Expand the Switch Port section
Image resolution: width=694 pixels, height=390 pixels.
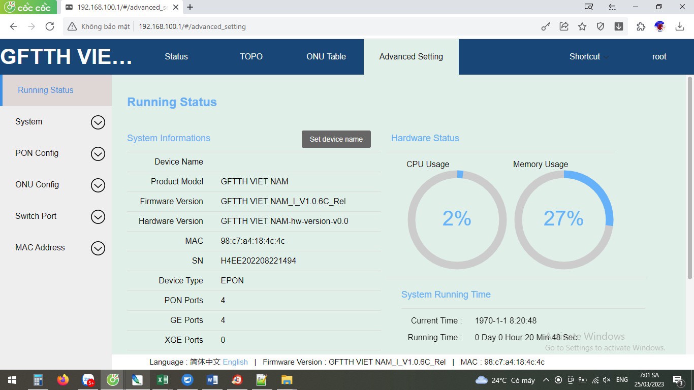point(98,217)
